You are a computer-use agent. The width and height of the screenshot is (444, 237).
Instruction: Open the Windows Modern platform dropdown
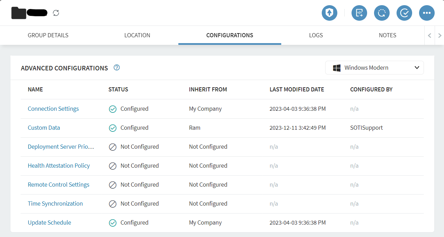[374, 68]
